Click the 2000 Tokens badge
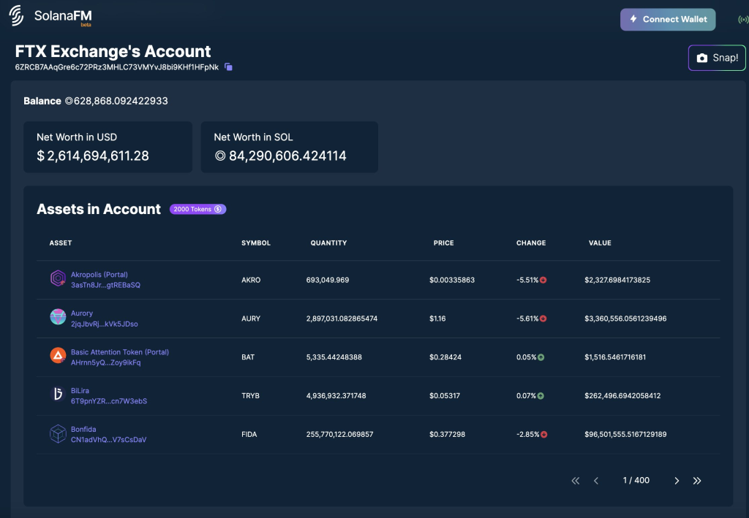Screen dimensions: 749x518 coord(197,210)
